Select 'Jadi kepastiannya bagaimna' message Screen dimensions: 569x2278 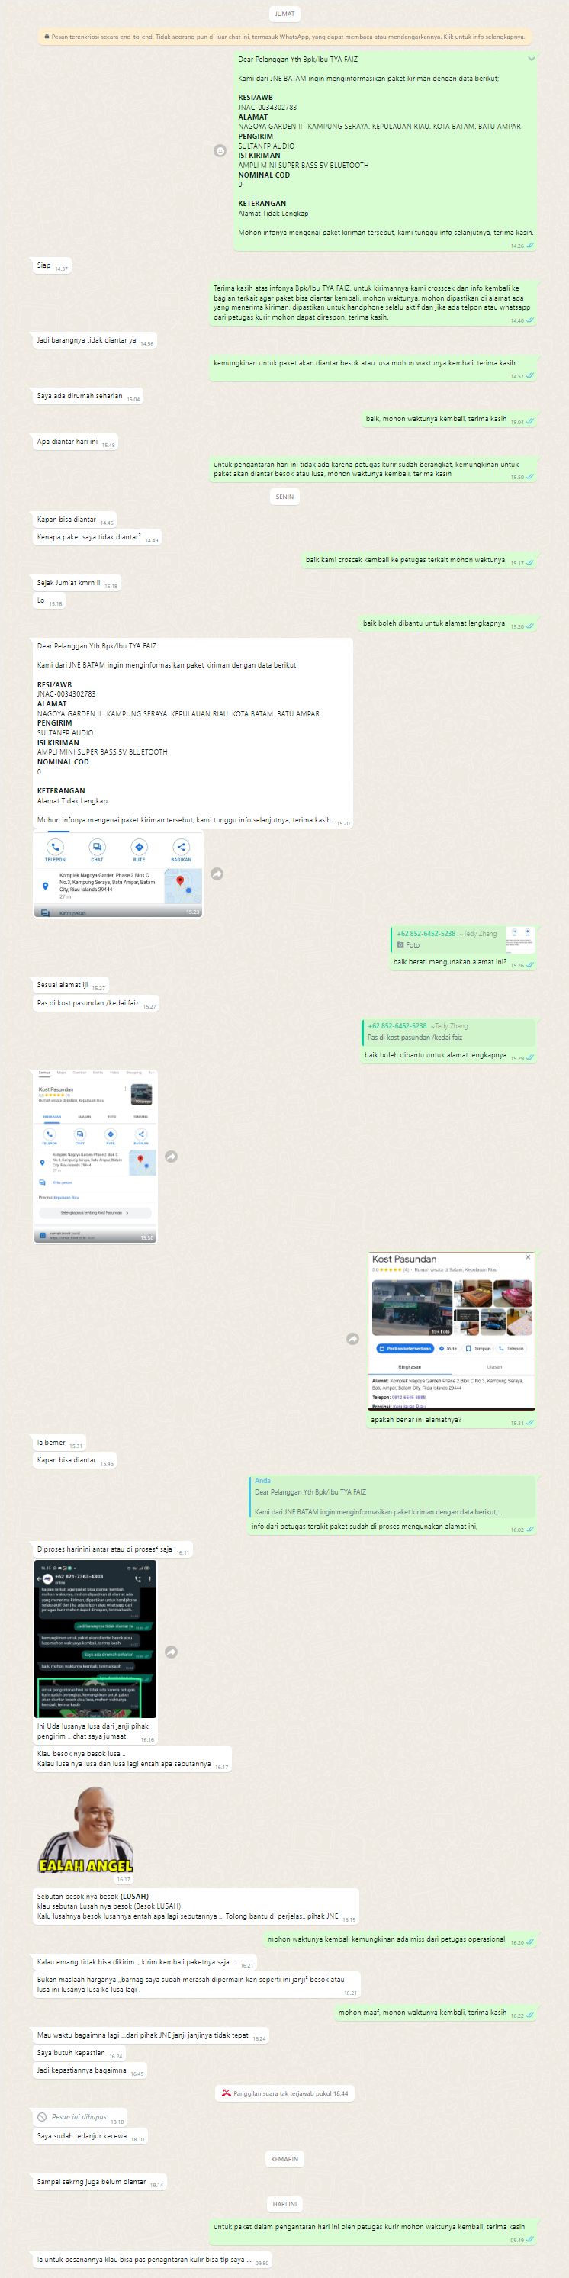(x=90, y=2071)
